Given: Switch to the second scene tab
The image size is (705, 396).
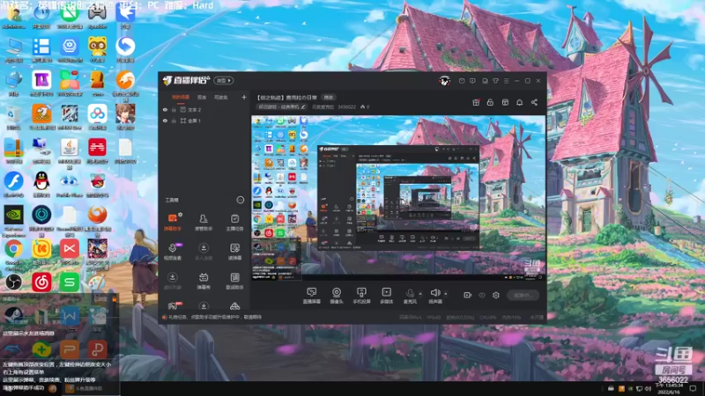Looking at the screenshot, I should (x=202, y=98).
